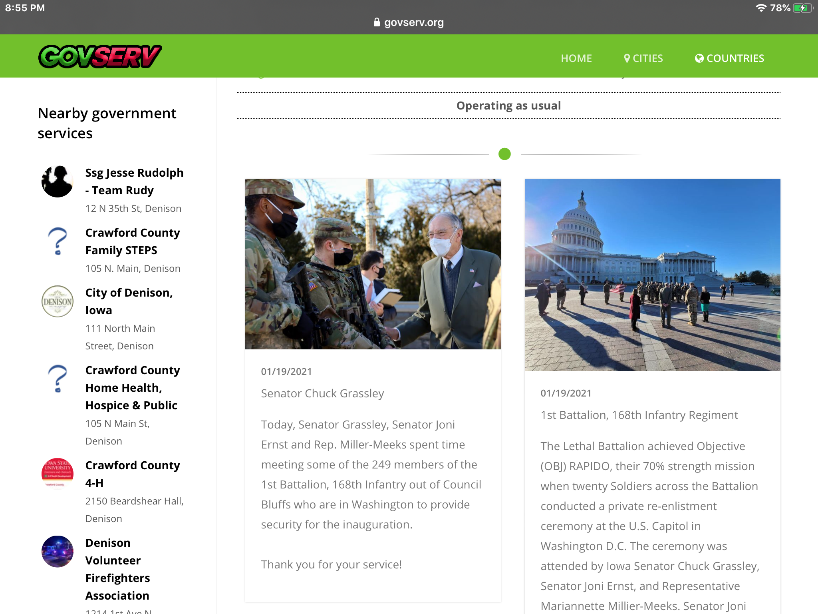Screen dimensions: 818x614
Task: Go to the HOME menu item
Action: click(x=576, y=58)
